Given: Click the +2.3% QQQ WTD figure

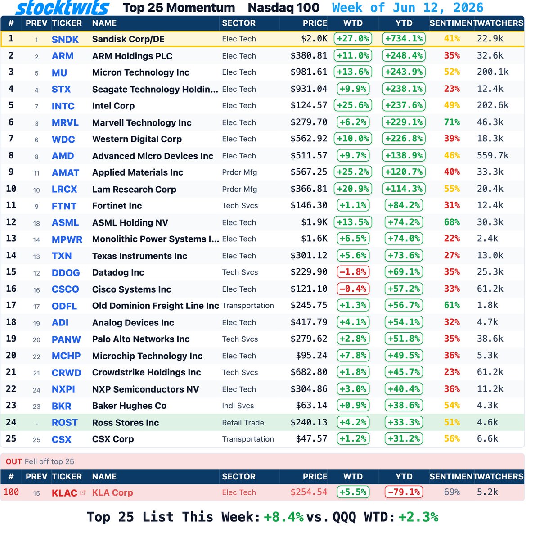Looking at the screenshot, I should (418, 517).
